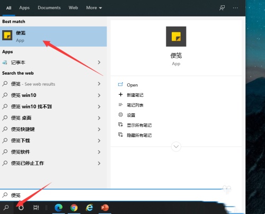Click the gear icon next to 设置
Image resolution: width=265 pixels, height=214 pixels.
pyautogui.click(x=120, y=114)
